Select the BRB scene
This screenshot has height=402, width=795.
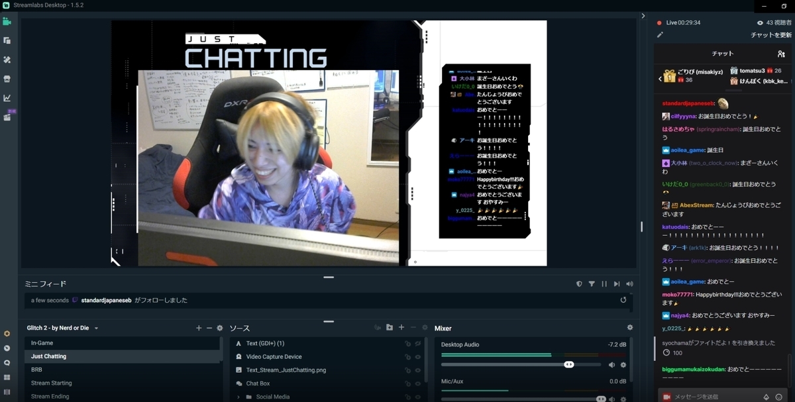click(122, 370)
